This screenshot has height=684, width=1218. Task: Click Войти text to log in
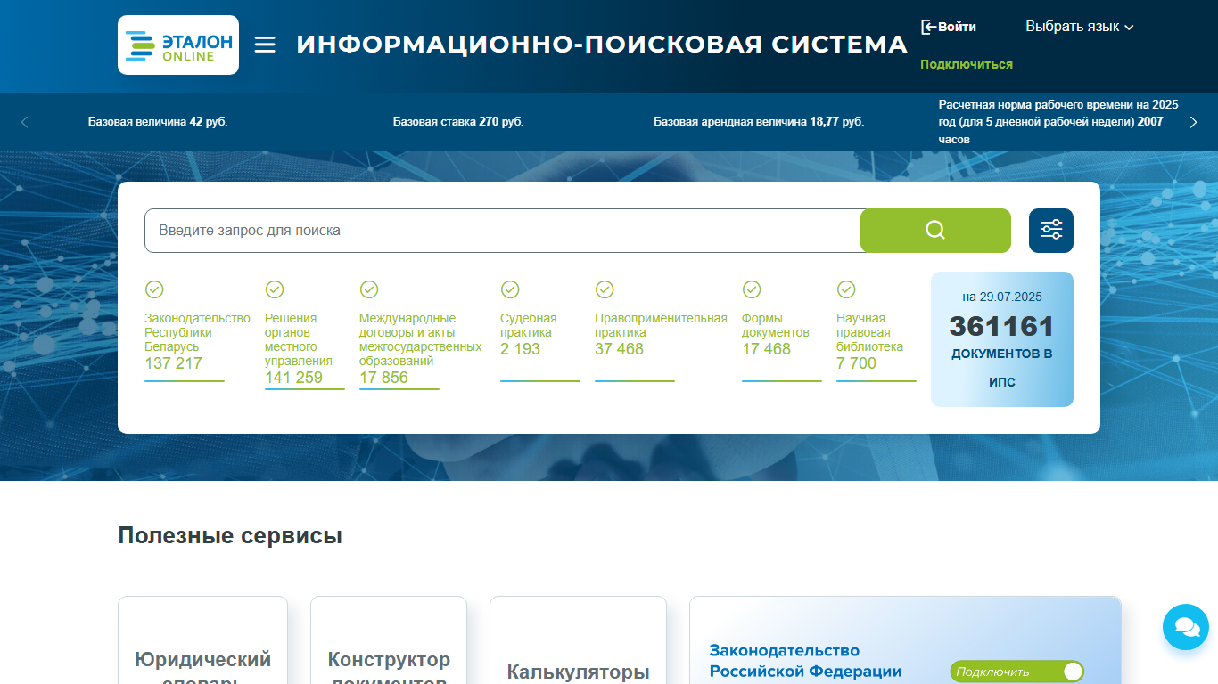957,27
